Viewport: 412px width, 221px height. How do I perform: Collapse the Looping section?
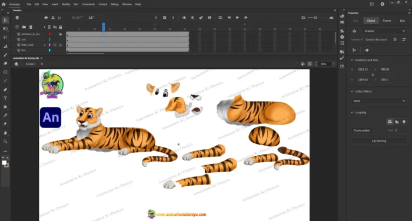(352, 112)
